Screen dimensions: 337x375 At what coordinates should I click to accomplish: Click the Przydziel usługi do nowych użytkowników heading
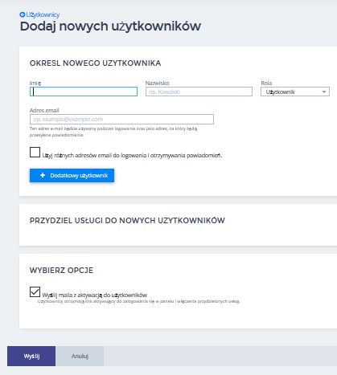[x=127, y=221]
